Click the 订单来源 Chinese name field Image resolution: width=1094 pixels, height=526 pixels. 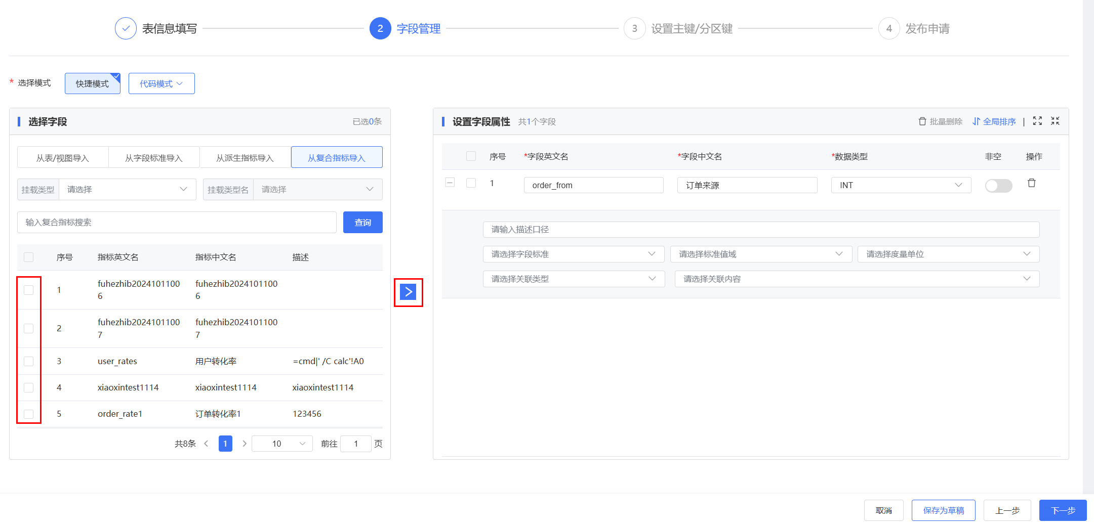(x=747, y=185)
